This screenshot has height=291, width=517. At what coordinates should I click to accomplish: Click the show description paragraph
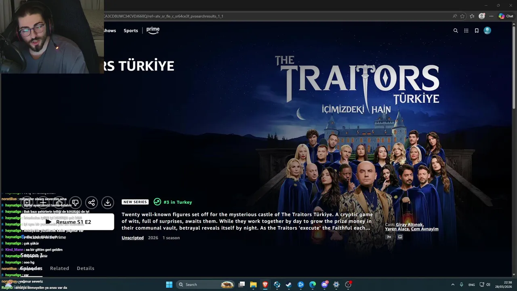point(247,221)
